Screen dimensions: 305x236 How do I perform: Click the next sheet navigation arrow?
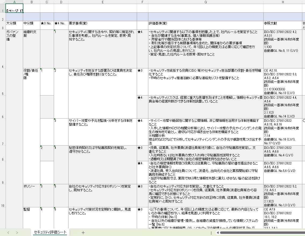[x=17, y=233]
